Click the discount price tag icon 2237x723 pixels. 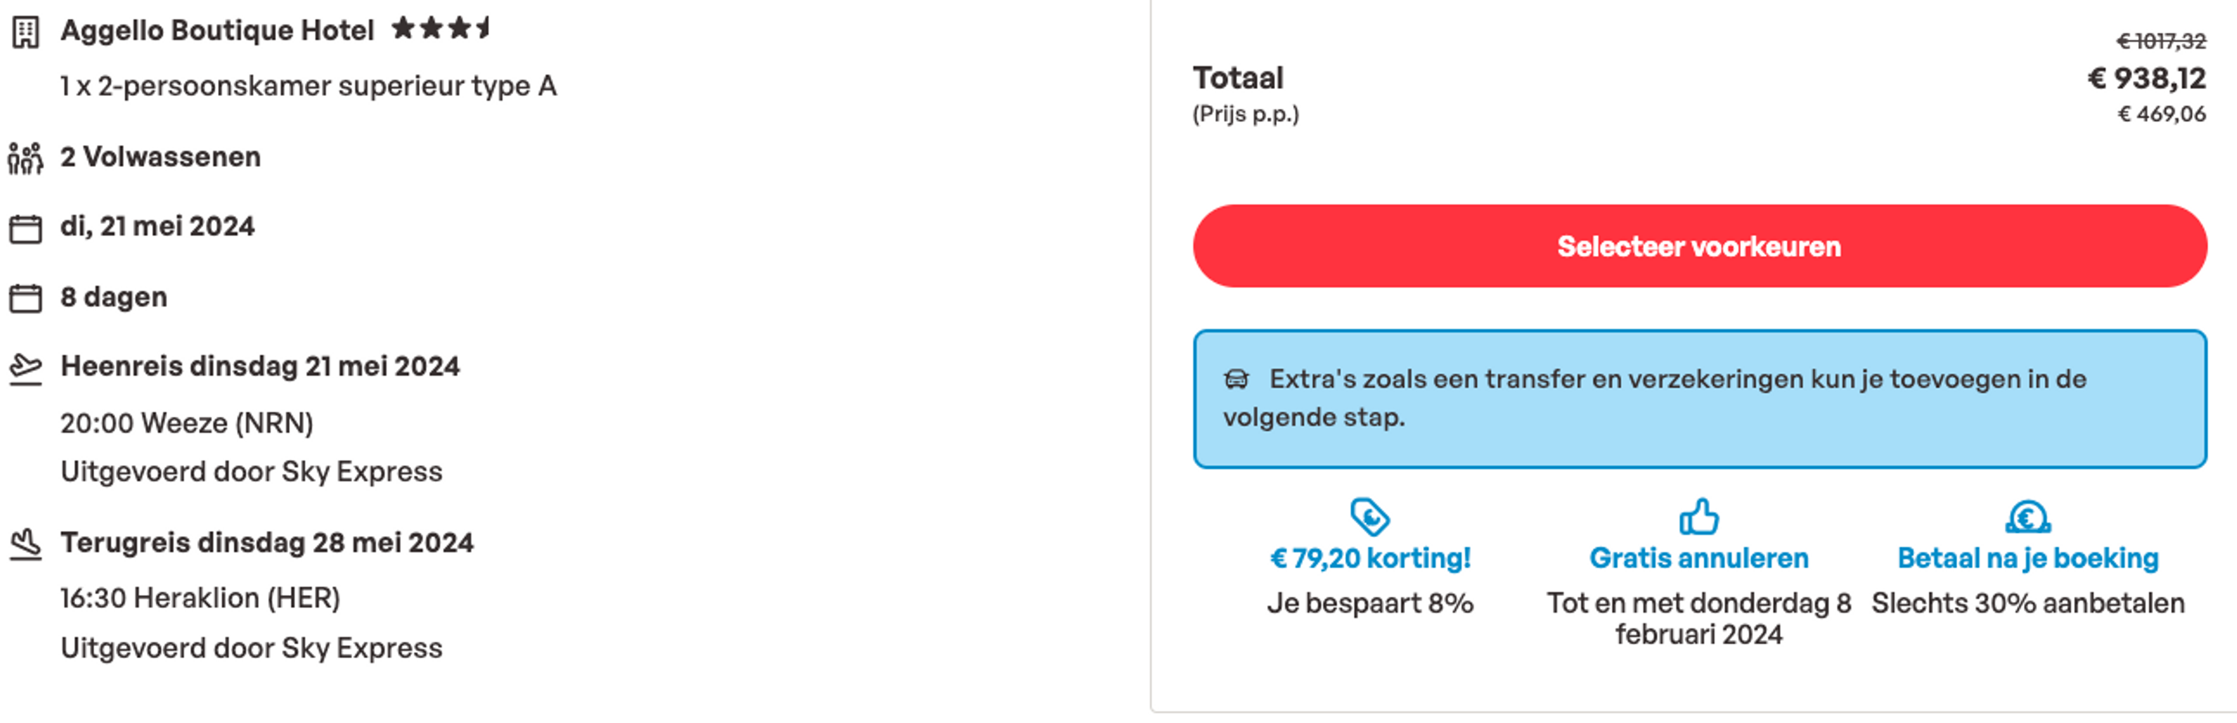coord(1370,518)
